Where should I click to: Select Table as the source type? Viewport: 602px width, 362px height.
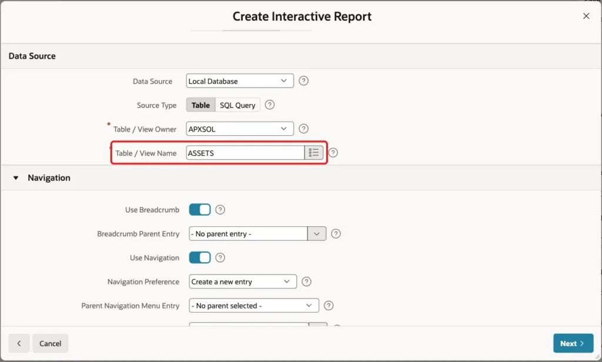click(201, 105)
